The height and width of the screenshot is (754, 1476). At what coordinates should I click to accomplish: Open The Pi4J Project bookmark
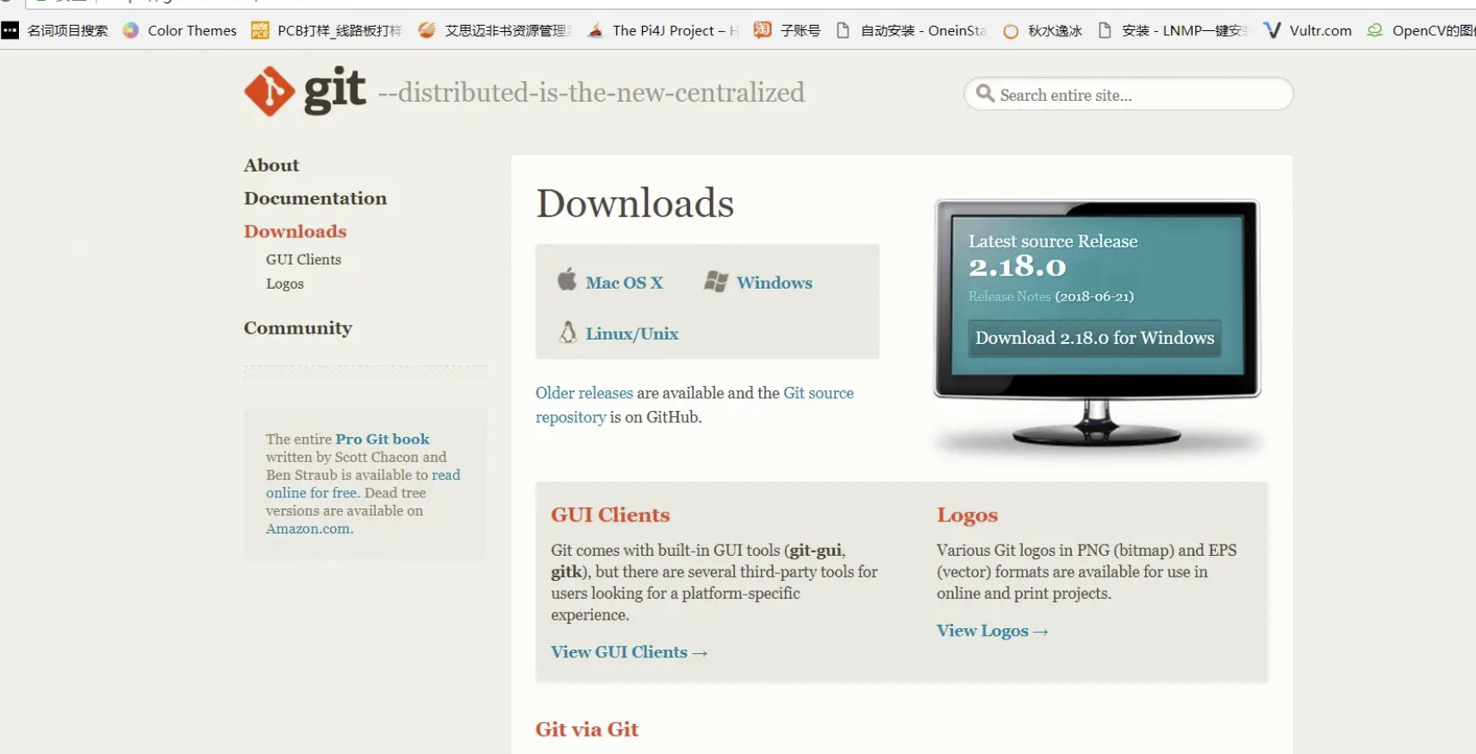[663, 30]
